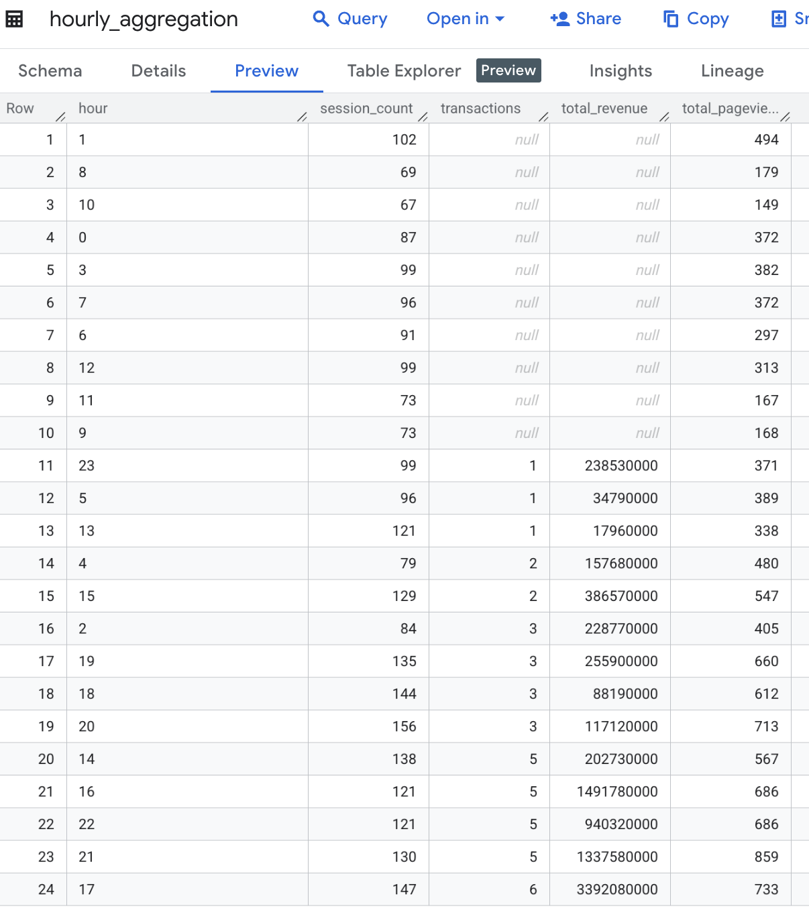The image size is (809, 923).
Task: Click the hour column resize handle
Action: tap(302, 117)
